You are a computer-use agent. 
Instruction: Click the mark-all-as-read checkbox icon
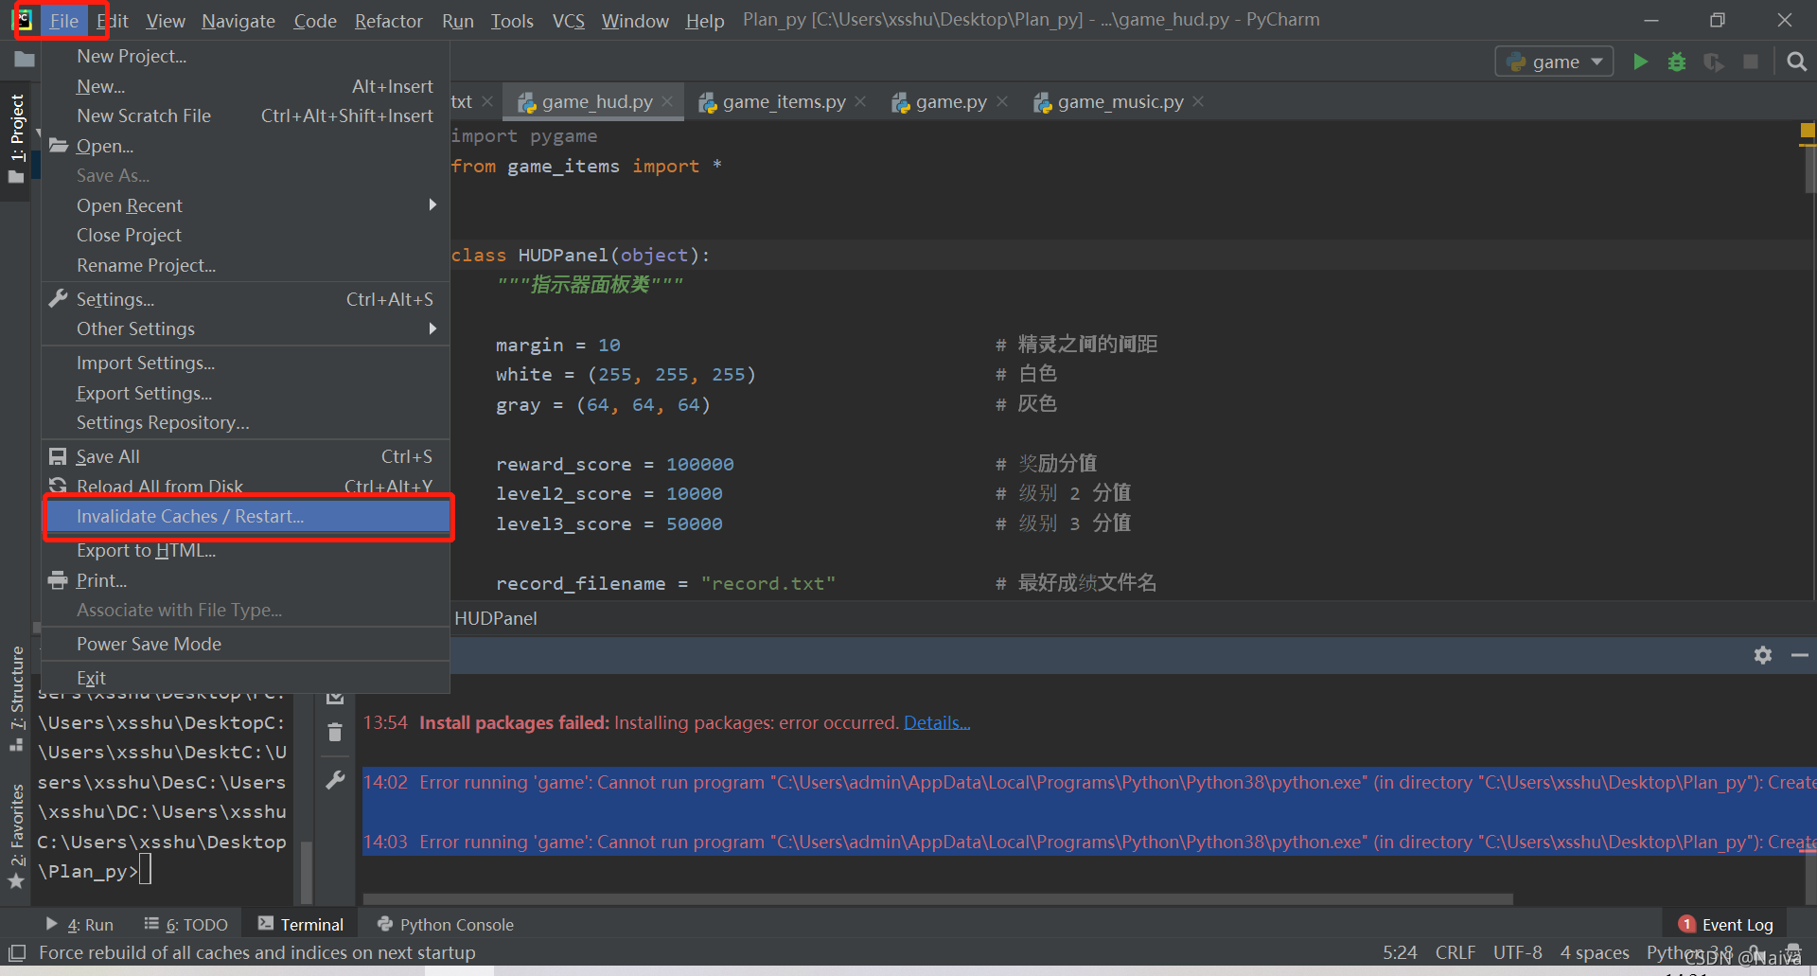335,697
